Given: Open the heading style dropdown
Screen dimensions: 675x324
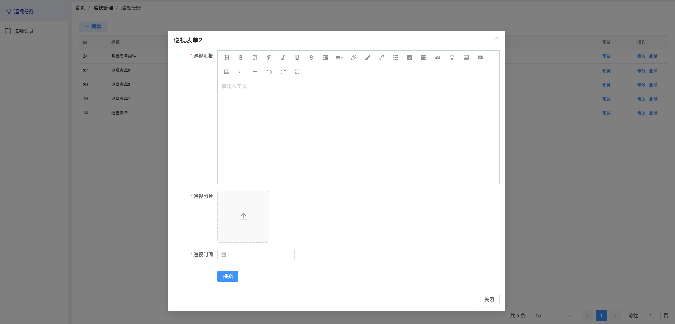Looking at the screenshot, I should (x=227, y=58).
